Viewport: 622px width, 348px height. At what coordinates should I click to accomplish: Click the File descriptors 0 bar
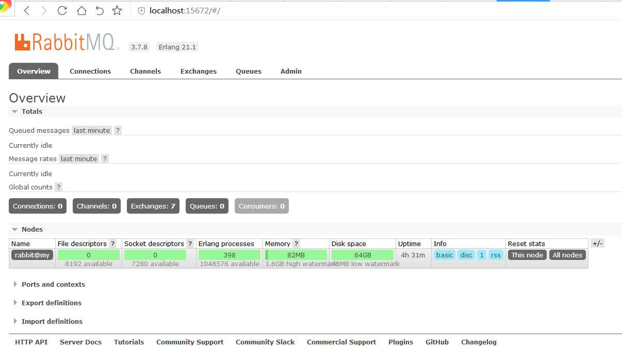(x=89, y=255)
